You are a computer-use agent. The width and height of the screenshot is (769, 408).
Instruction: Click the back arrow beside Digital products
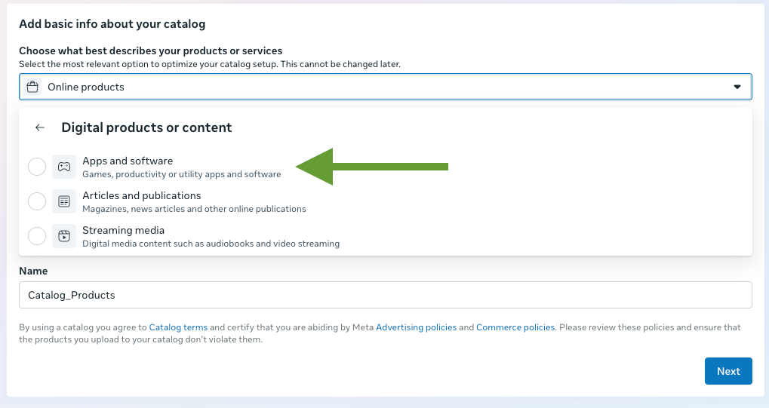tap(40, 127)
